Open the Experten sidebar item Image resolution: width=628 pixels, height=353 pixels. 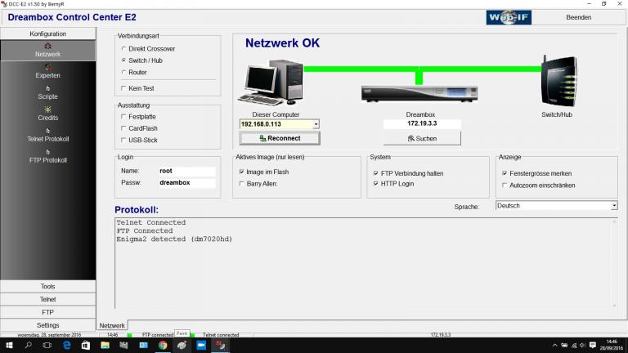pos(47,72)
